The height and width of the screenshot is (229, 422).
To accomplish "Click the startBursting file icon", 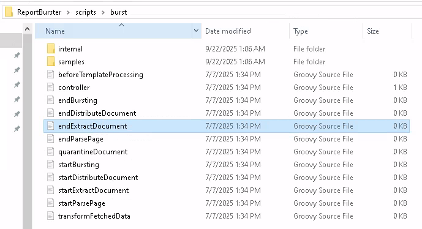I will tap(51, 165).
